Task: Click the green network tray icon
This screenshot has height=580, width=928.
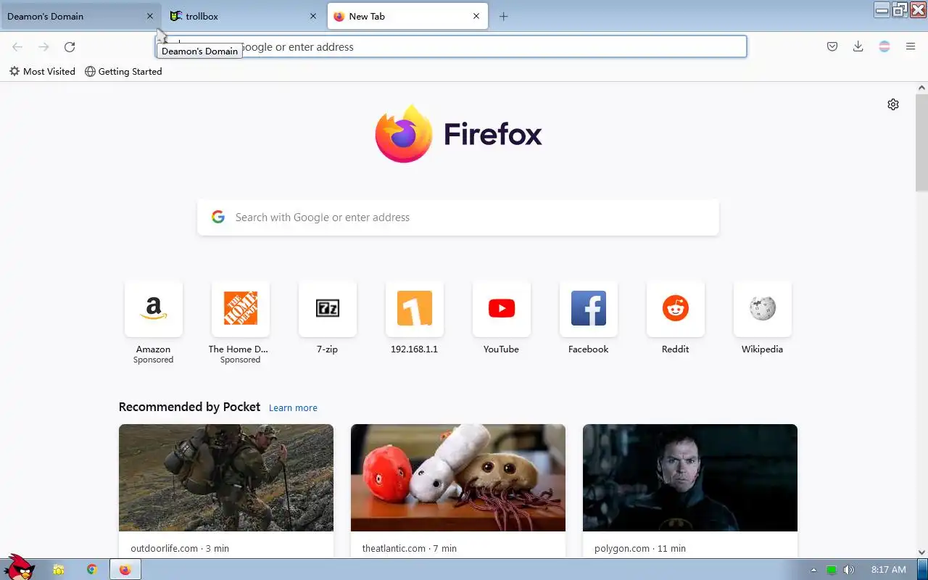Action: (832, 570)
